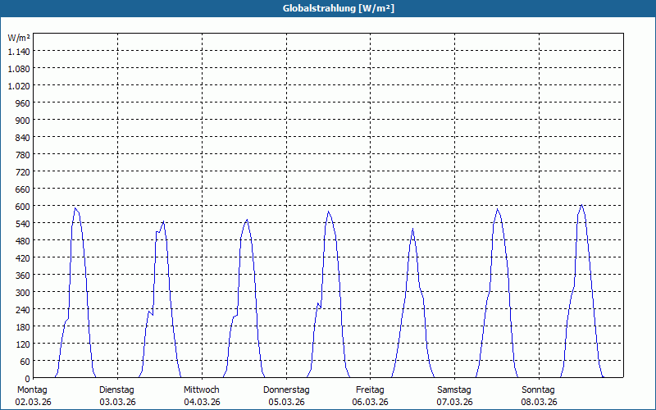Click the Sonntag day label
The image size is (656, 410).
pos(538,390)
